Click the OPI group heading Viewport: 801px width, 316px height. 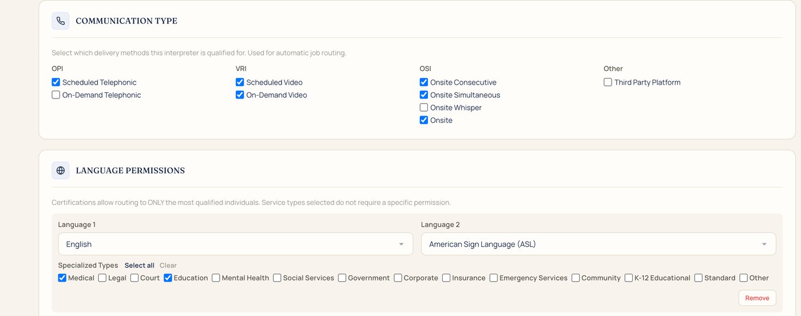pos(57,69)
